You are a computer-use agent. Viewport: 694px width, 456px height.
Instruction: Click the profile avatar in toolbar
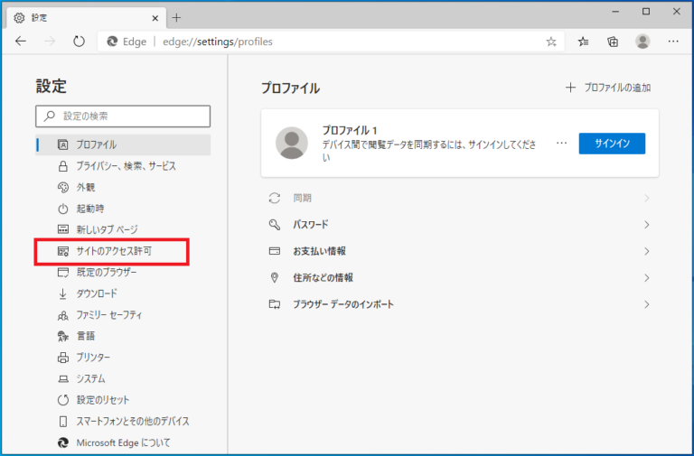(x=642, y=42)
